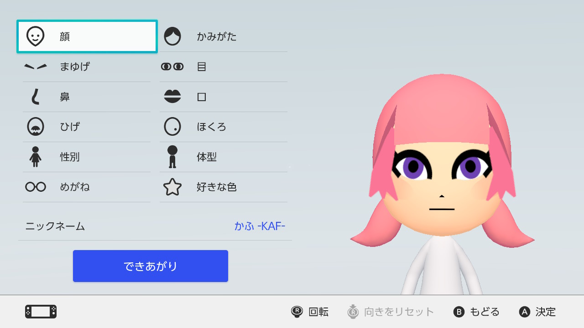Viewport: 584px width, 328px height.
Task: Select the eyes (目) icon
Action: pyautogui.click(x=172, y=67)
